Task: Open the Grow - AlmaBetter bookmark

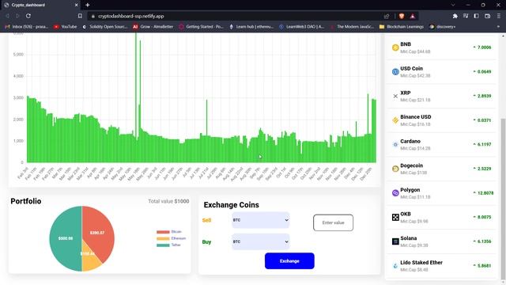Action: pos(153,27)
